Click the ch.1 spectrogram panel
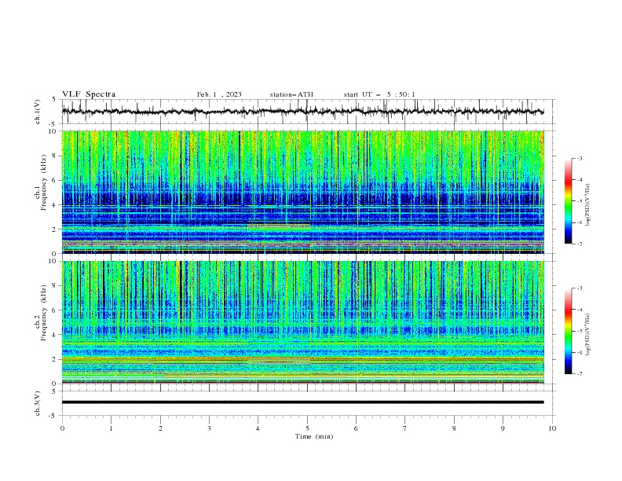 302,192
